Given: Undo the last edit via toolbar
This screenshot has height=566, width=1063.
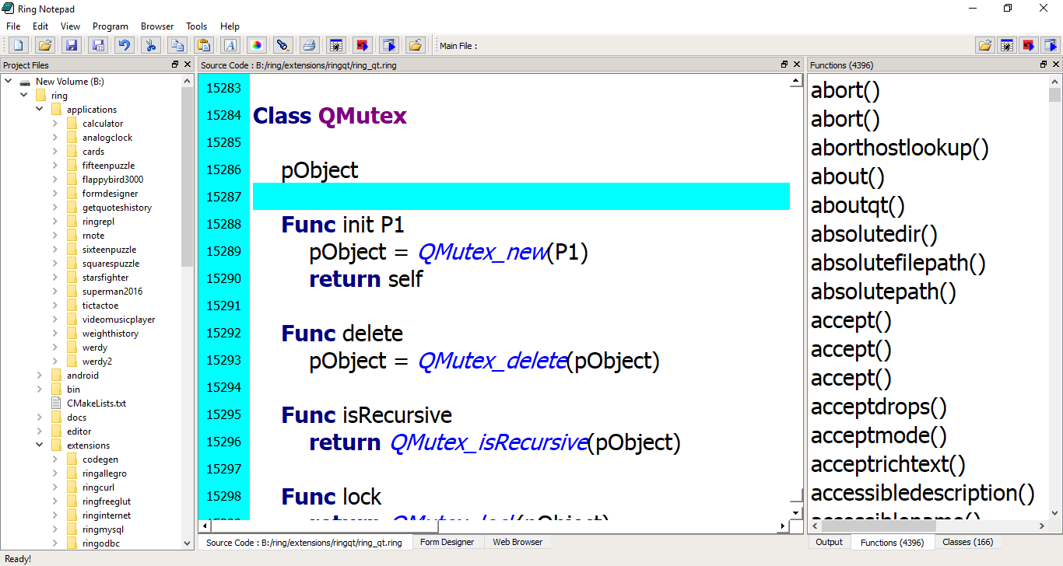Looking at the screenshot, I should [x=124, y=46].
